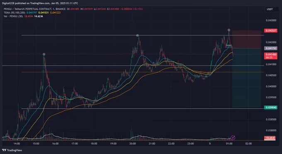
Task: Click the red 18.65M volume tag on the axis
Action: click(x=270, y=138)
